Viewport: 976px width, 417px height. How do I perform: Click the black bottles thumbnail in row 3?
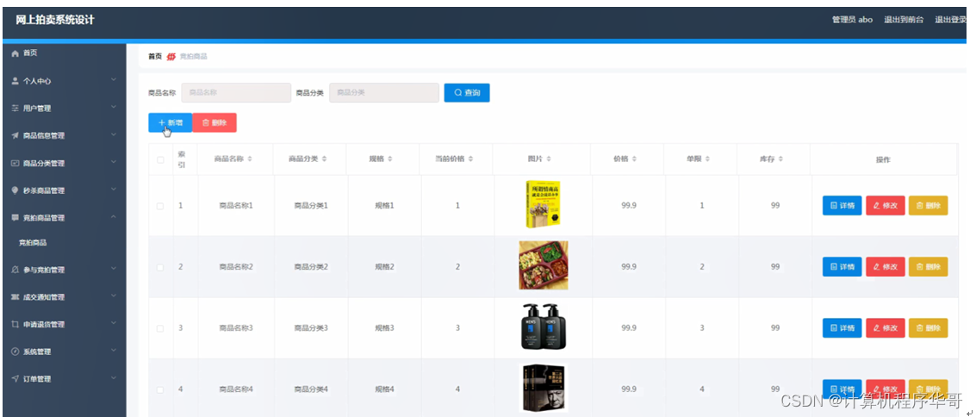click(543, 327)
